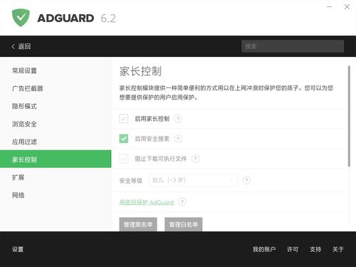
Task: Open 我的账户 in footer
Action: coord(264,249)
